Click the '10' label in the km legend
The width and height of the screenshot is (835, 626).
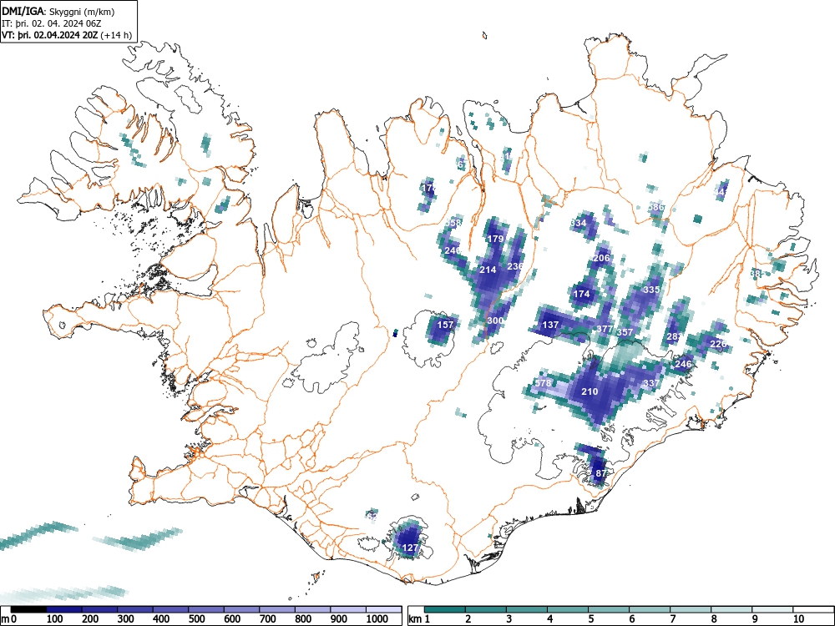pos(798,619)
